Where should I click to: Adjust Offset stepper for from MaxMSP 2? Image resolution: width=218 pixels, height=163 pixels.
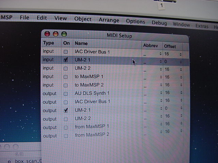(181, 130)
